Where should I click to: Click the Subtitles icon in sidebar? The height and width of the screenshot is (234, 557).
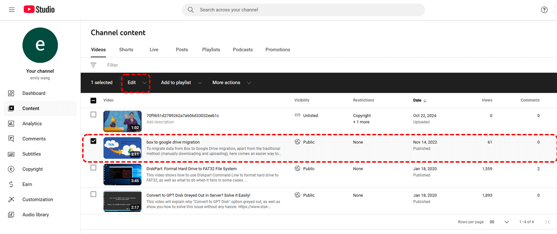(x=12, y=154)
